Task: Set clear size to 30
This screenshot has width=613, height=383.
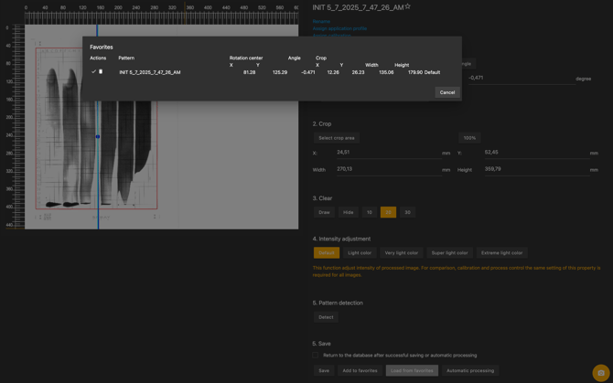Action: coord(407,212)
